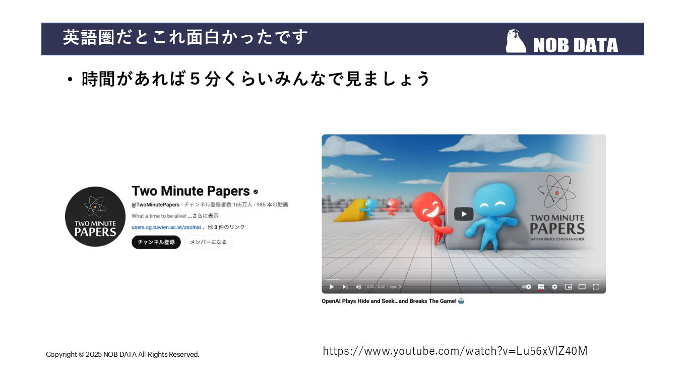Click the play icon in video control bar

coord(332,287)
